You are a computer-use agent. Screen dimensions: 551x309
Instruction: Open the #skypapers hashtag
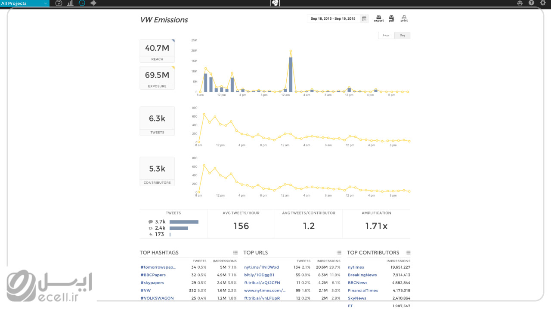click(152, 283)
